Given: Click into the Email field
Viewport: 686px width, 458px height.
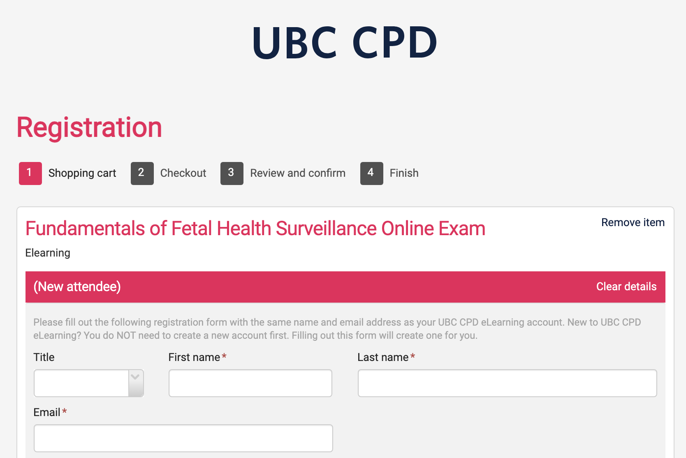Looking at the screenshot, I should 183,438.
